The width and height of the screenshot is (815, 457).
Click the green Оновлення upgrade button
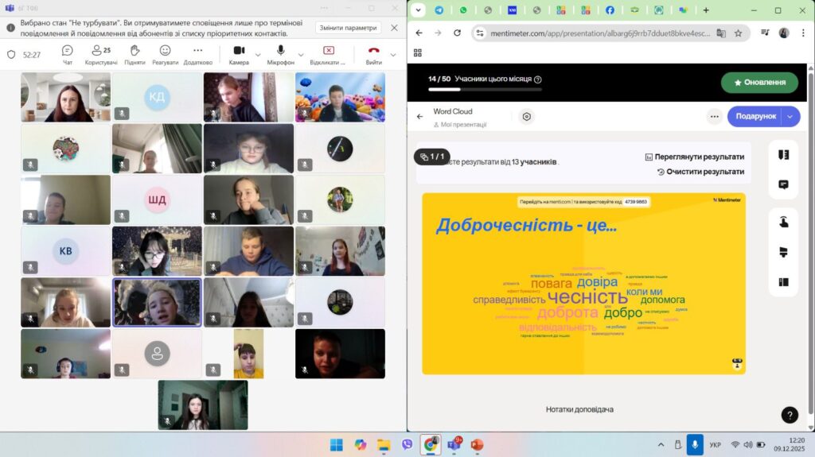[759, 82]
